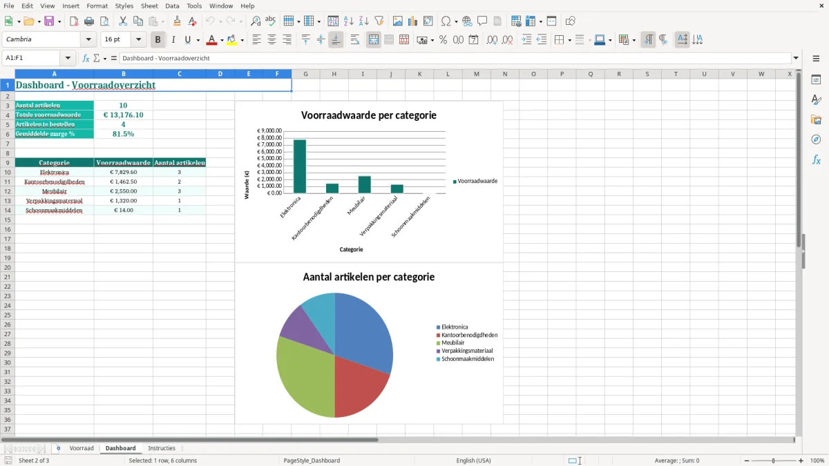Expand the formula bar

796,58
